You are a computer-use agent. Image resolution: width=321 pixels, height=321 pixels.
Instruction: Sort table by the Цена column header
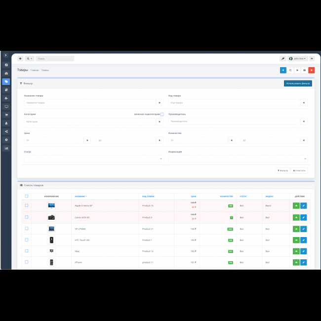[194, 196]
